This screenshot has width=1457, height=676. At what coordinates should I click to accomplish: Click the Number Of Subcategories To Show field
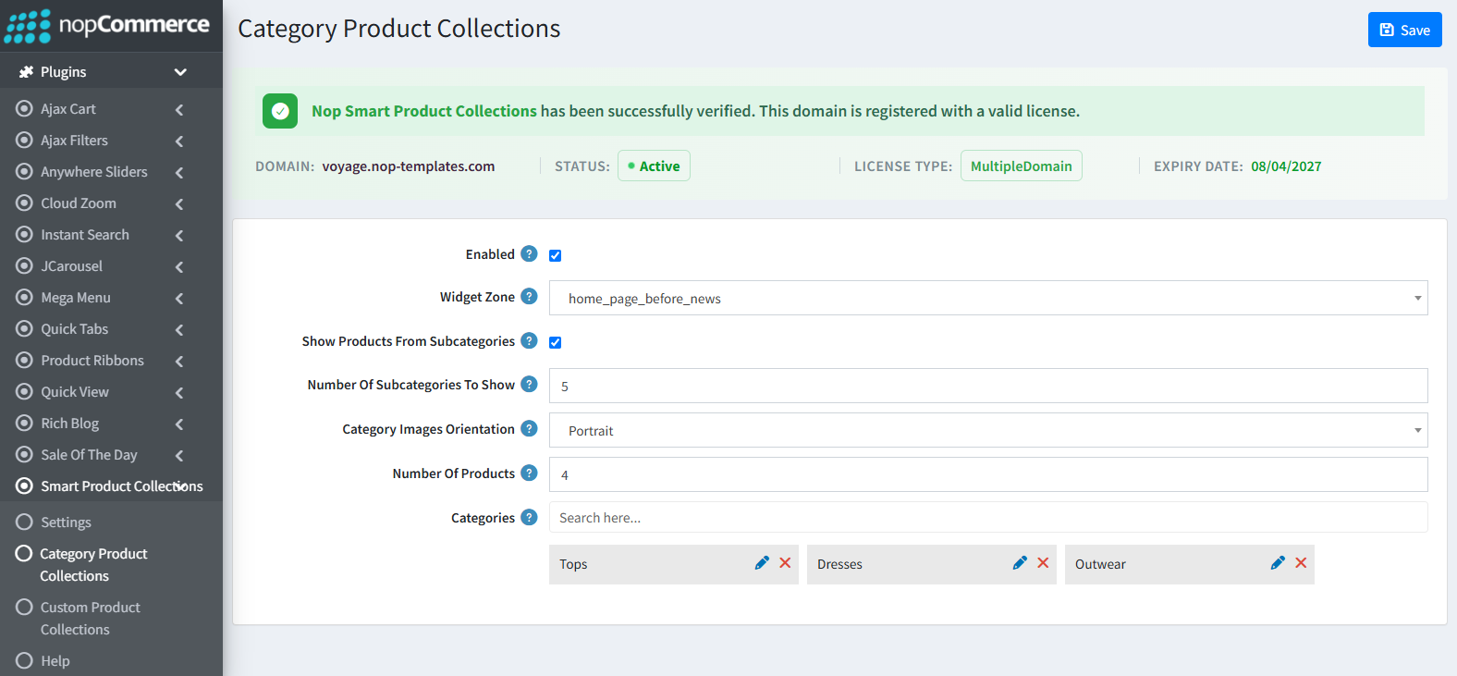pyautogui.click(x=988, y=386)
